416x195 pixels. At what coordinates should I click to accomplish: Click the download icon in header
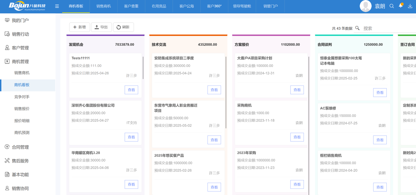tap(410, 6)
